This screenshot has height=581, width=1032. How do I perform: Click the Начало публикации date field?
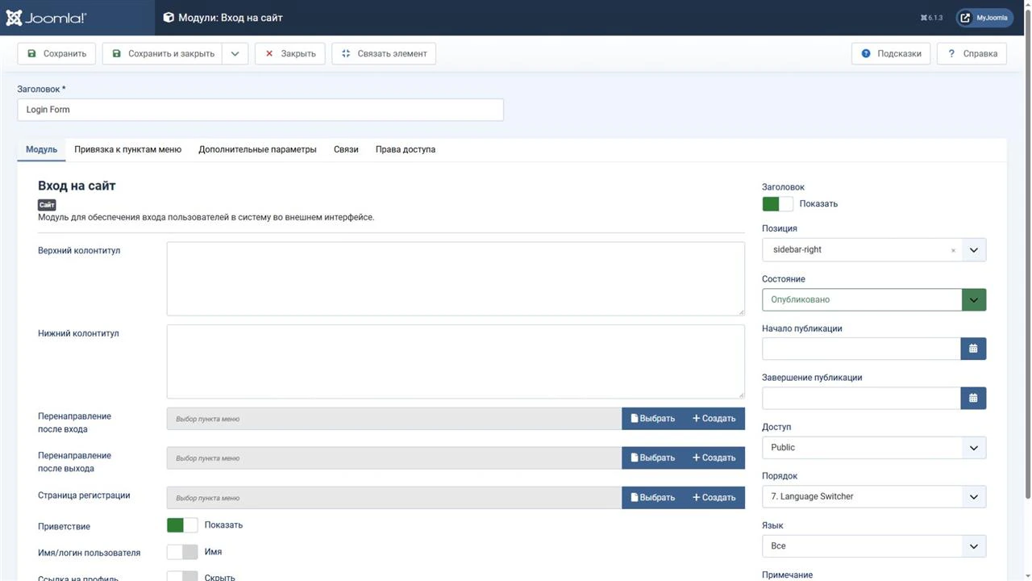point(861,349)
